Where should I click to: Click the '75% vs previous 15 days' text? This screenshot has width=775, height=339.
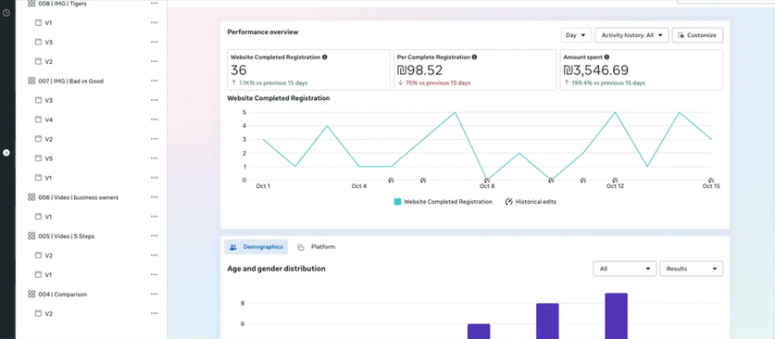(438, 83)
